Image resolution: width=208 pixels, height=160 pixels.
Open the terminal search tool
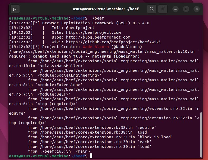152,9
